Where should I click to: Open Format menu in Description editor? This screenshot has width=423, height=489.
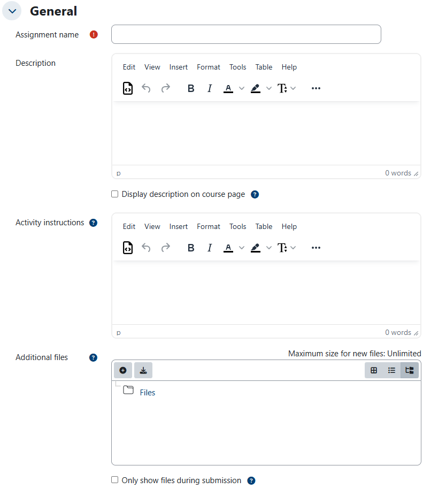pyautogui.click(x=208, y=67)
